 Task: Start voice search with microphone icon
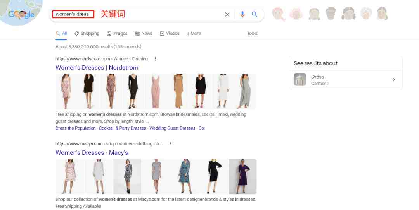tap(242, 14)
